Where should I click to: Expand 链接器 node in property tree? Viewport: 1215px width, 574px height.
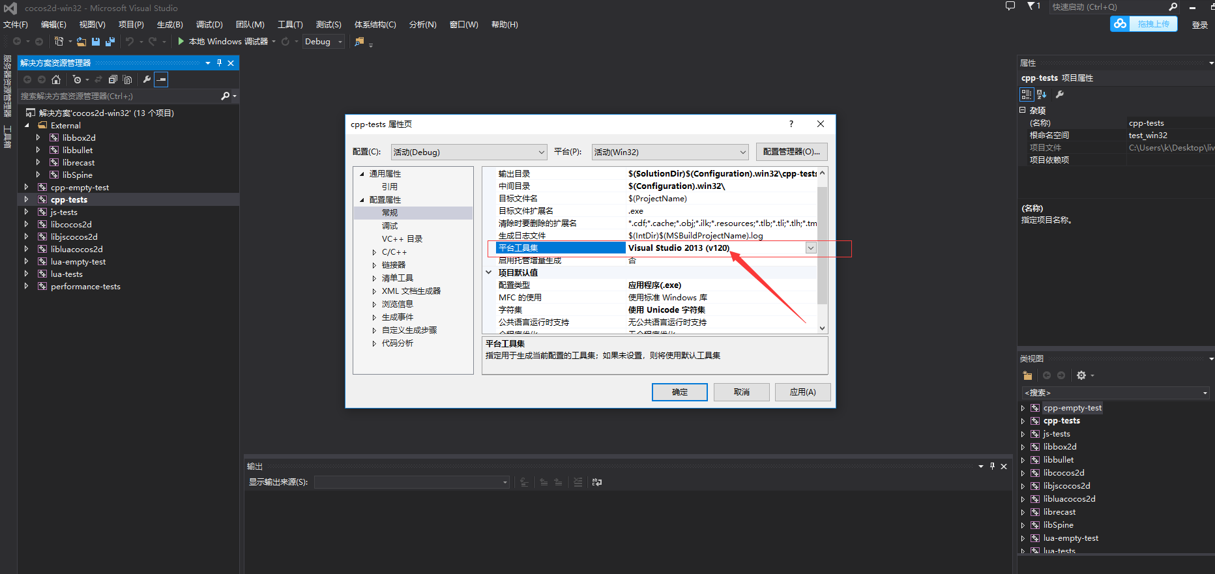tap(374, 265)
